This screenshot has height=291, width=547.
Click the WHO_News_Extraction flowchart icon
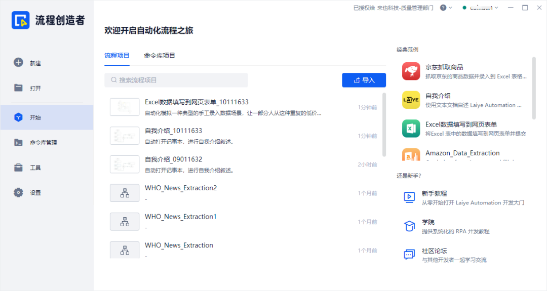click(x=125, y=250)
